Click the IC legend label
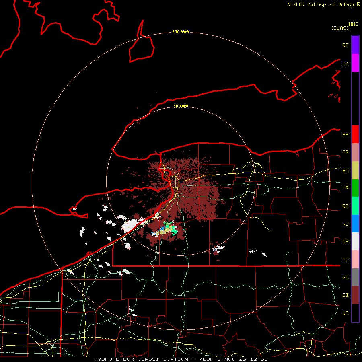362x362 pixels. click(x=345, y=260)
